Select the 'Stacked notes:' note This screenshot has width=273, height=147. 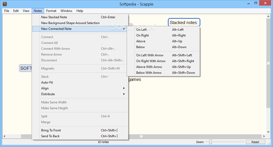(x=184, y=22)
